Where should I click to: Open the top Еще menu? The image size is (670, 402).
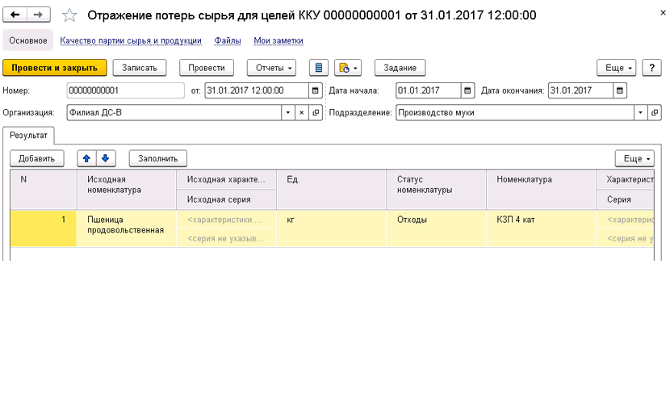pos(617,68)
